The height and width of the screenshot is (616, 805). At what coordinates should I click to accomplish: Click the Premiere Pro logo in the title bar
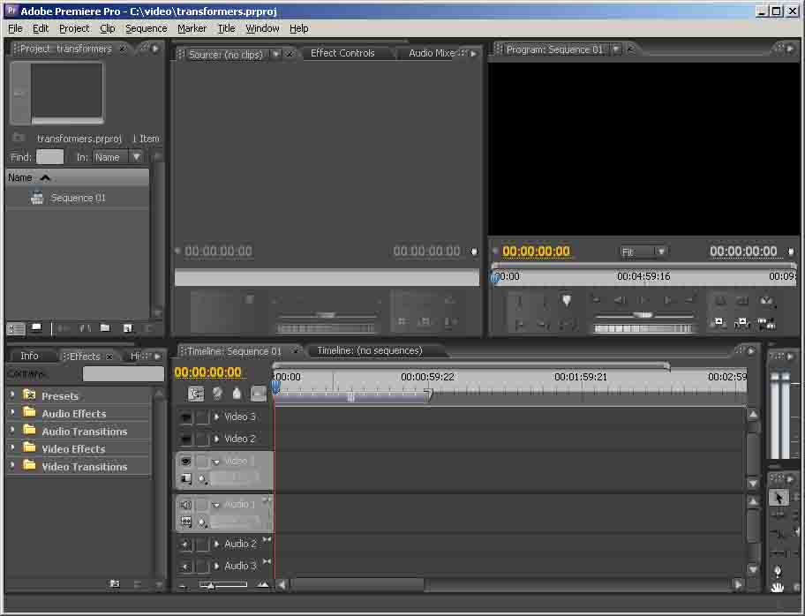(11, 11)
